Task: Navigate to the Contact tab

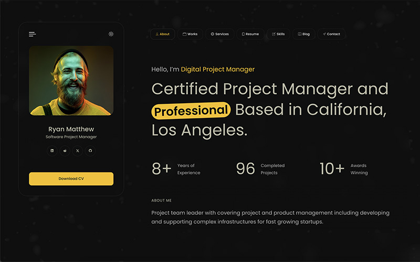Action: [x=331, y=34]
